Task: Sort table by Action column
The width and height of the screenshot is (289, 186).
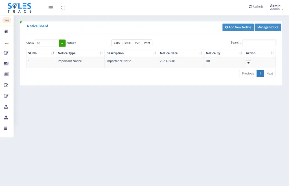Action: coord(260,53)
